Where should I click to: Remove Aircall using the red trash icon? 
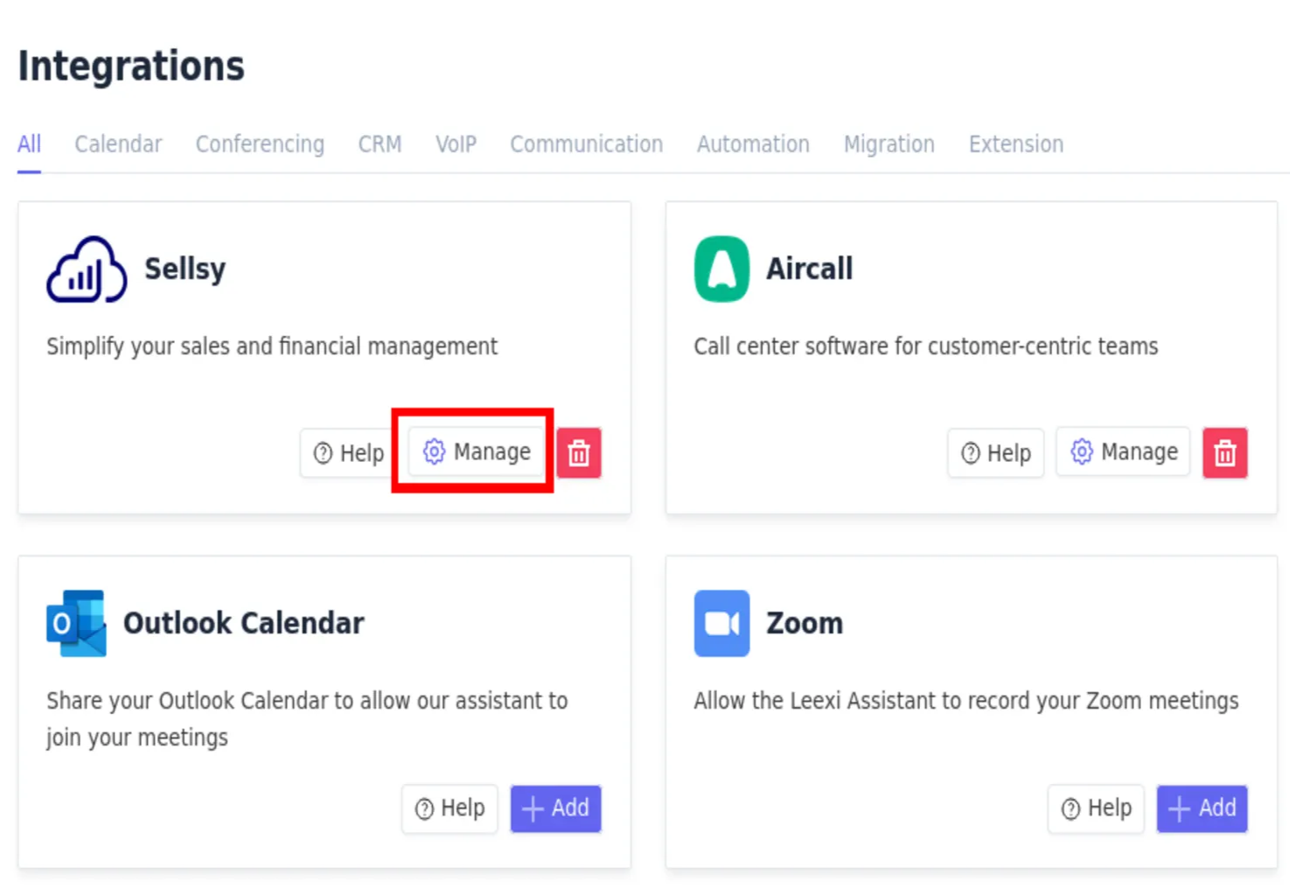coord(1224,453)
